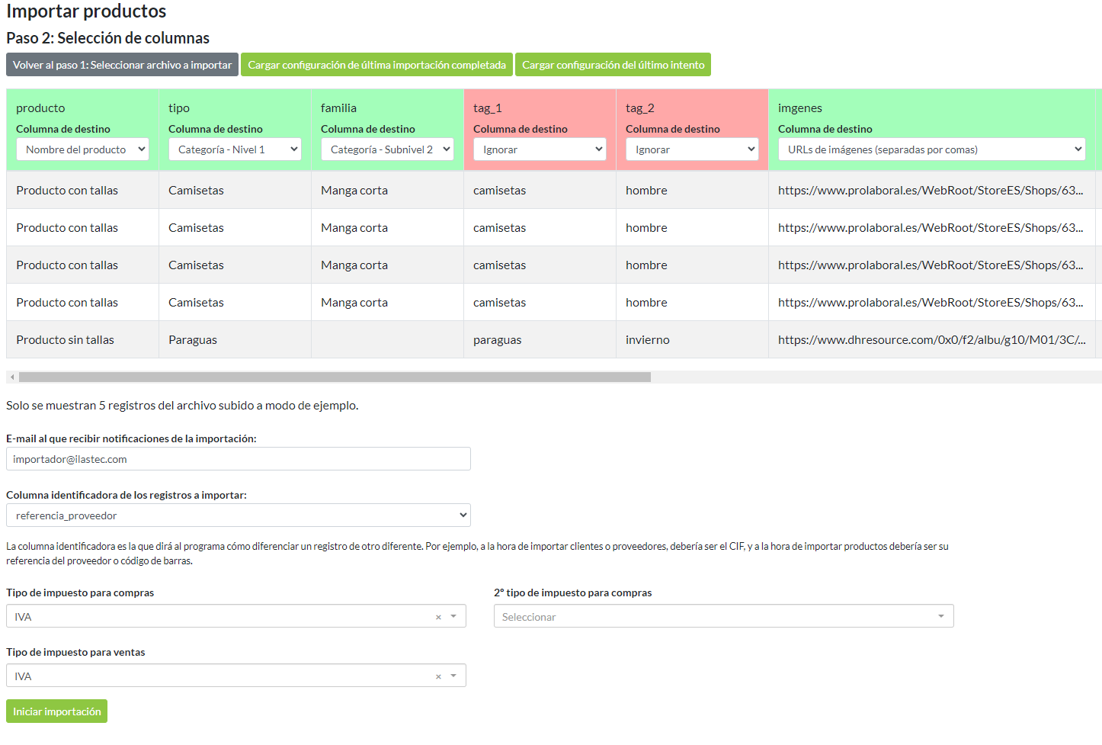This screenshot has height=745, width=1102.
Task: Click the horizontal scrollbar left arrow
Action: coord(12,377)
